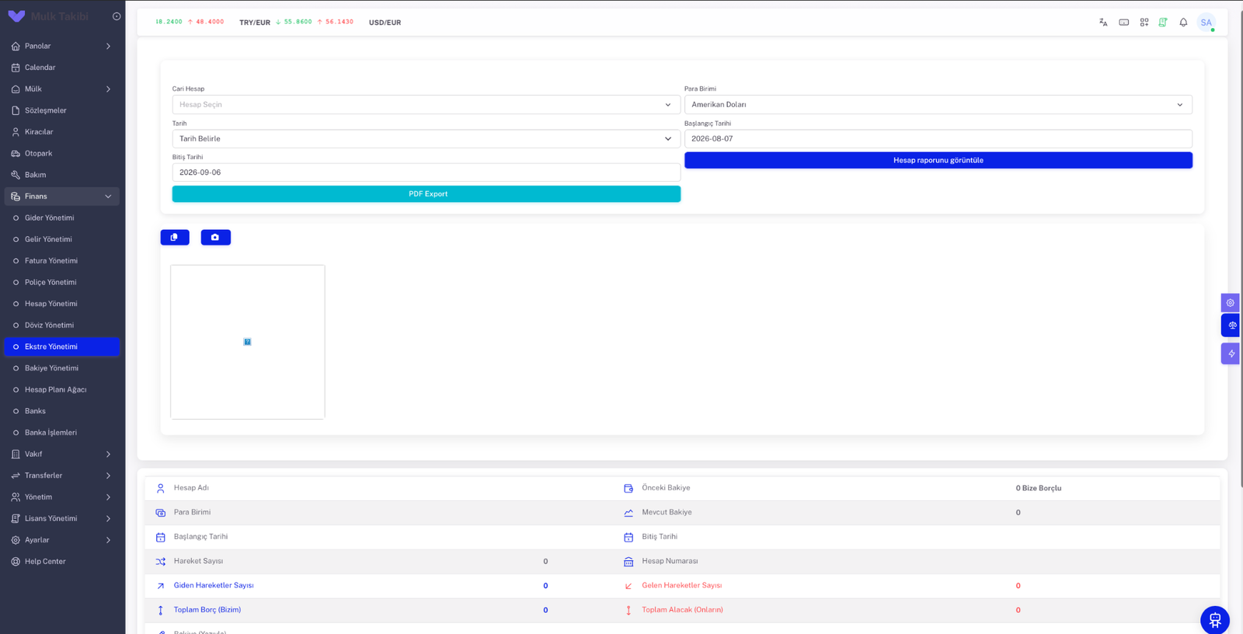Open the apps grid icon in header
Viewport: 1243px width, 634px height.
[x=1144, y=23]
